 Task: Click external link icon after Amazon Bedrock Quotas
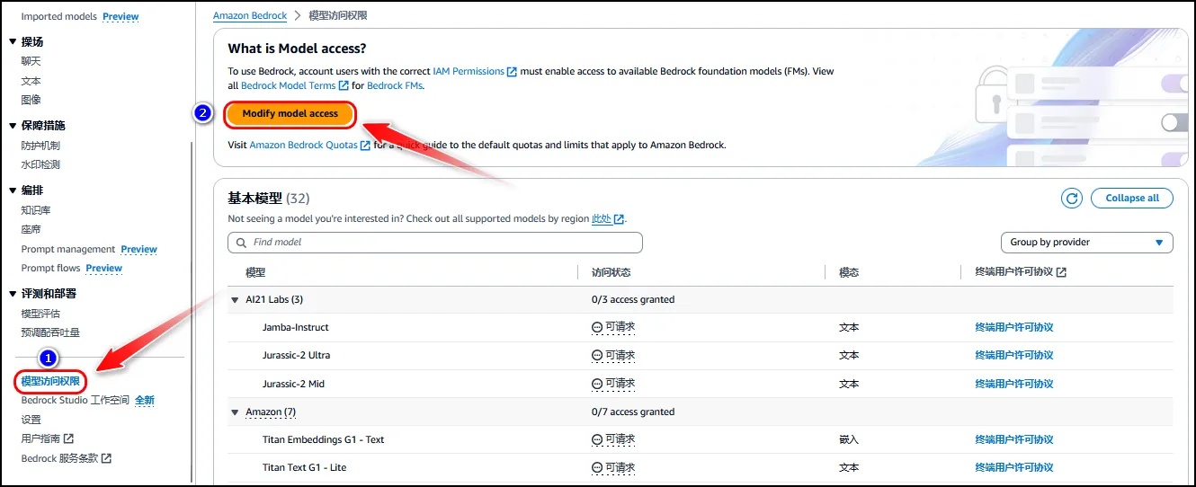click(365, 146)
